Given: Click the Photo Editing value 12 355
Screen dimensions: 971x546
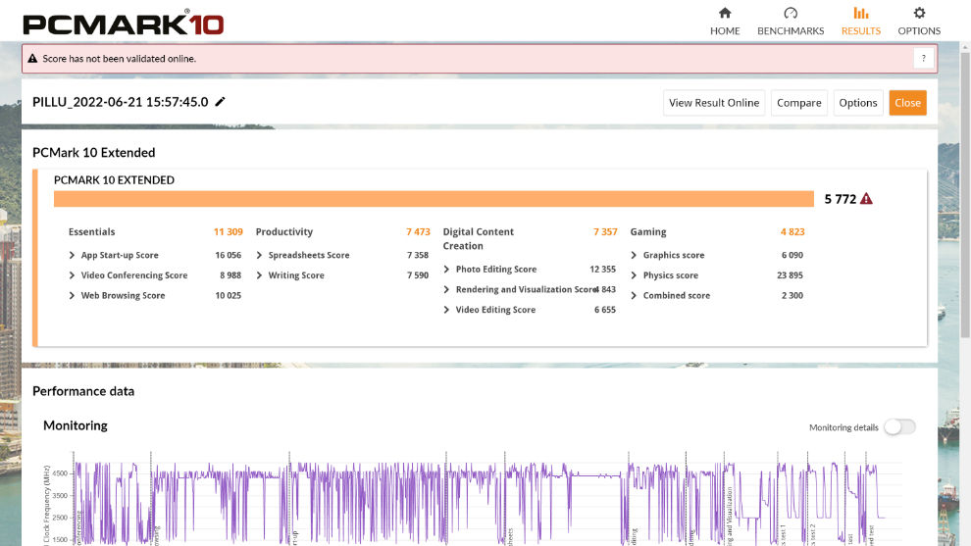Looking at the screenshot, I should [x=602, y=270].
